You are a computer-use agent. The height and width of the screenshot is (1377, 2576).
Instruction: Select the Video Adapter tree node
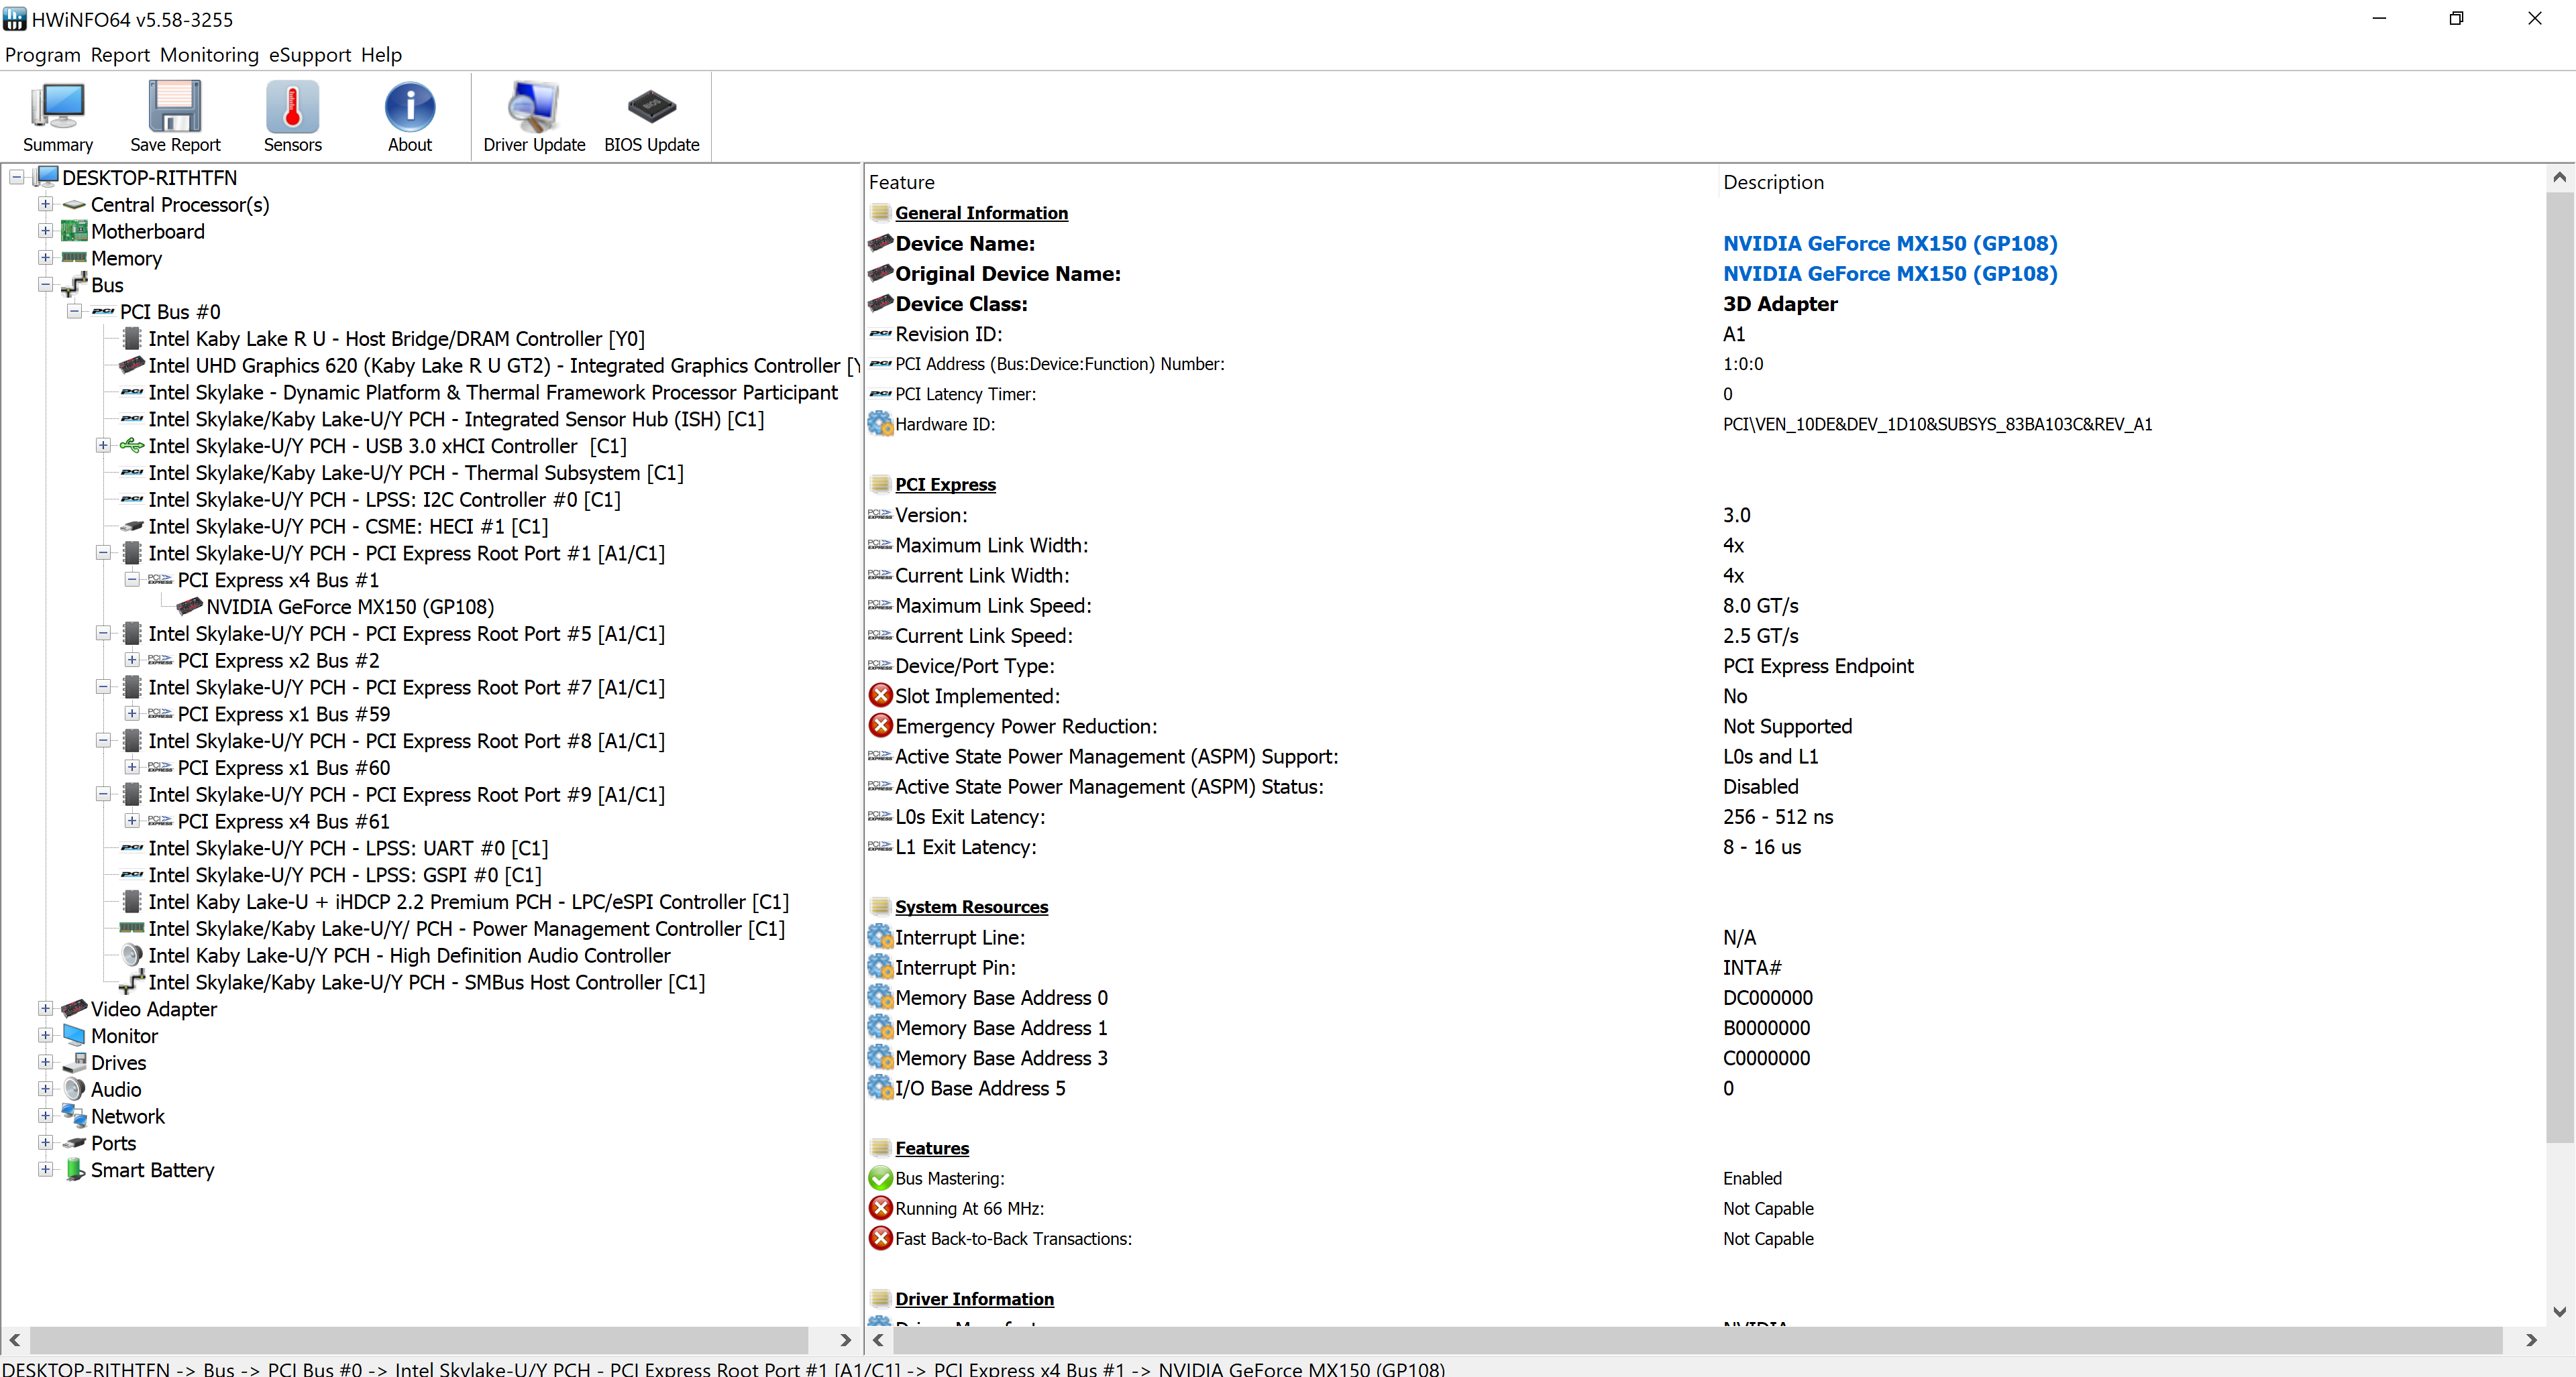tap(154, 1009)
